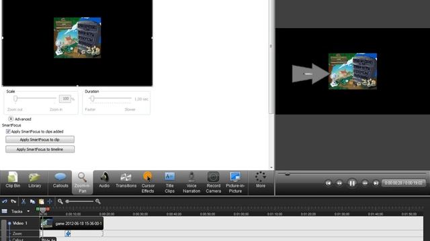430x241 pixels.
Task: Open the More tools menu
Action: click(261, 180)
